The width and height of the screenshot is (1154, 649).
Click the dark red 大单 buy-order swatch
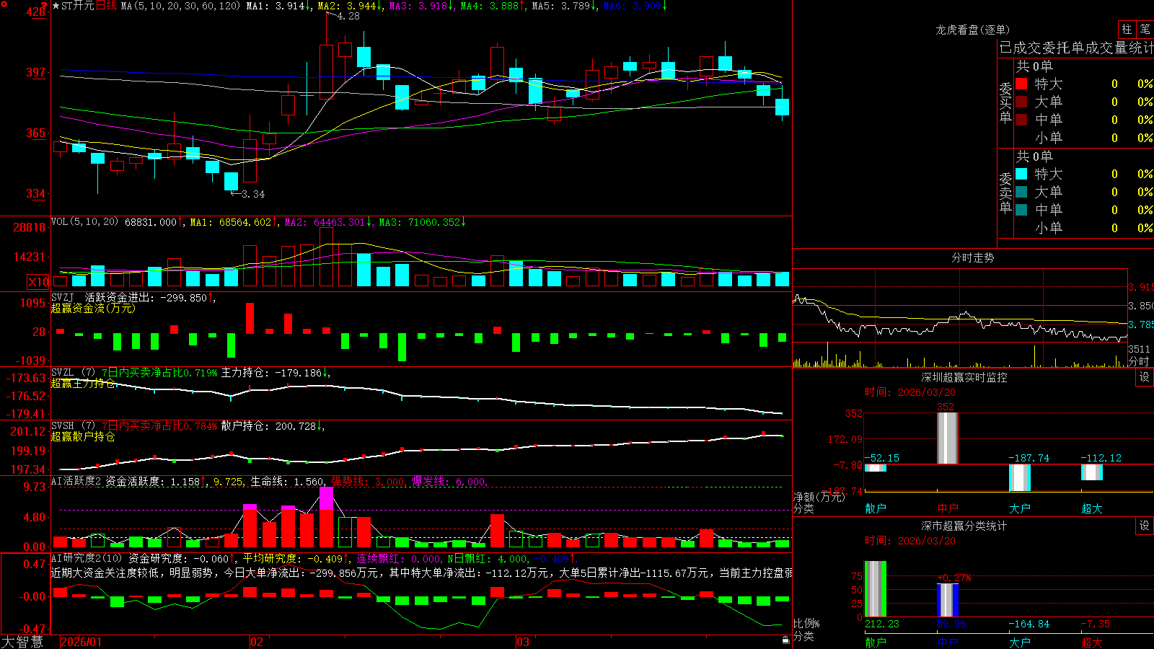click(1021, 102)
